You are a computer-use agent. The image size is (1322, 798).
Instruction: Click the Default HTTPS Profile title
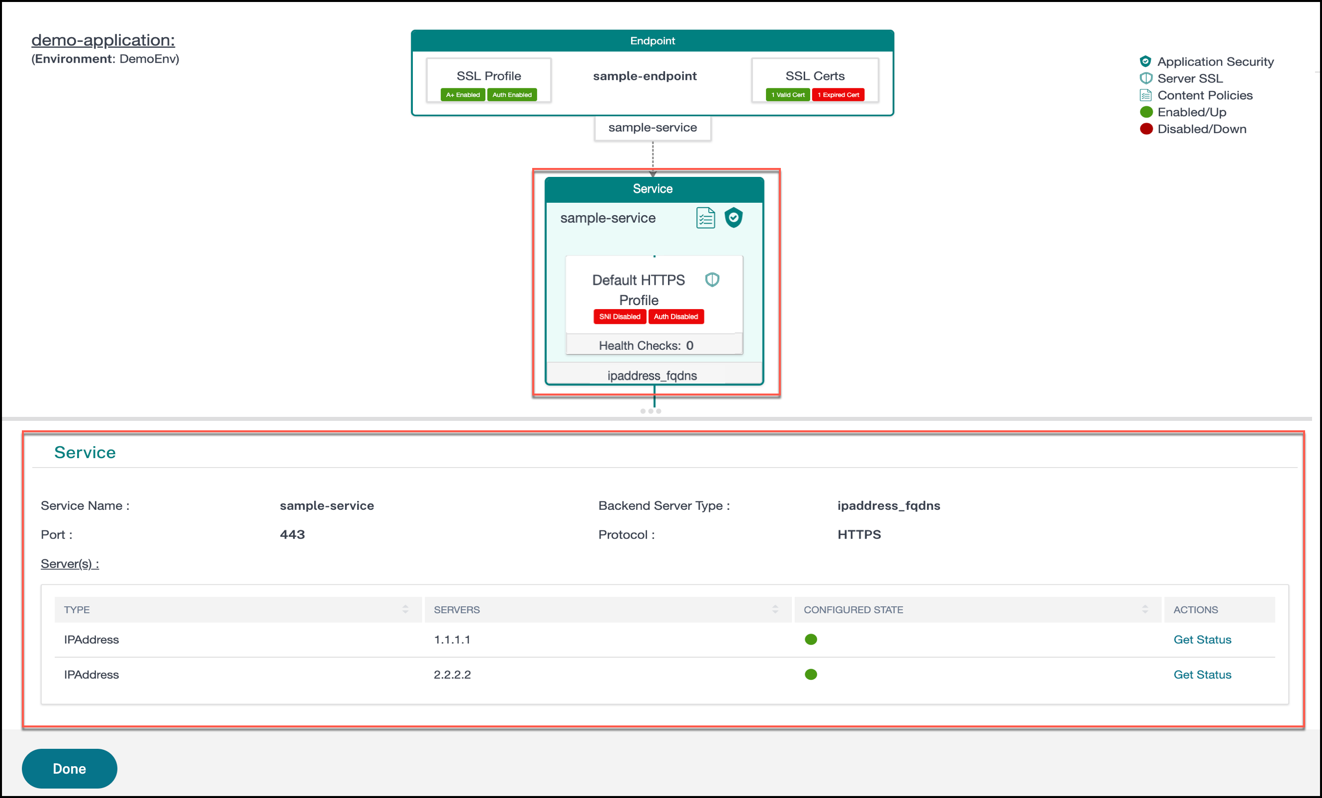coord(639,290)
